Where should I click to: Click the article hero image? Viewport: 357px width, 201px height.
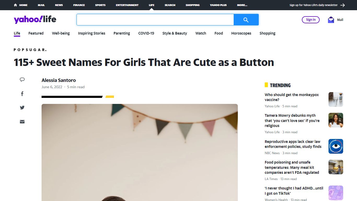point(140,152)
